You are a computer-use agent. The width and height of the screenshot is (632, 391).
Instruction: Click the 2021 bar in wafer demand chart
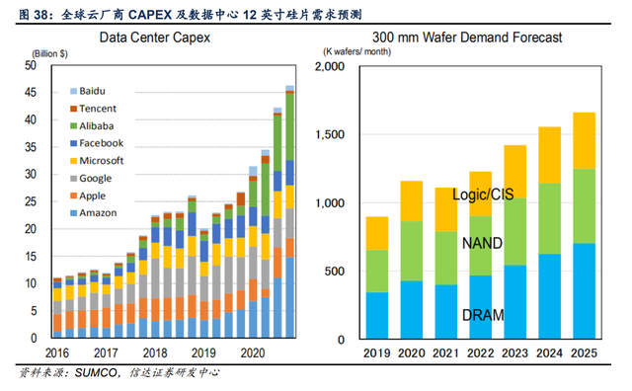tap(446, 264)
